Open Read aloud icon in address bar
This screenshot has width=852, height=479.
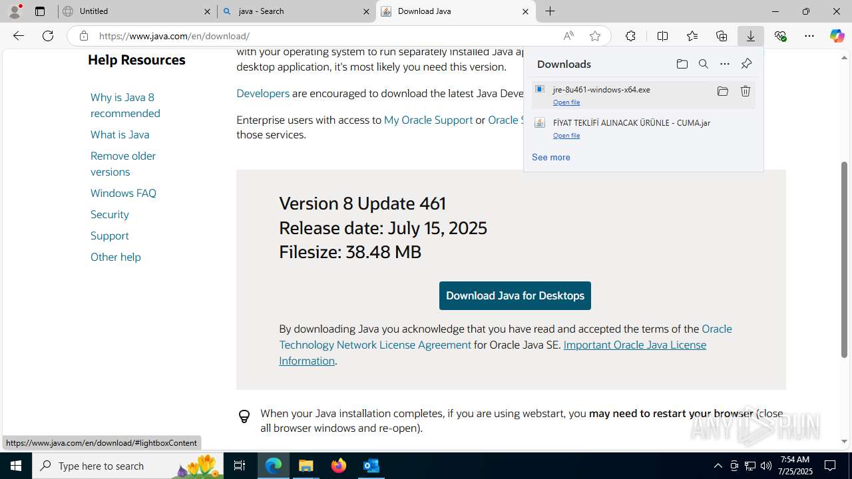click(x=568, y=36)
